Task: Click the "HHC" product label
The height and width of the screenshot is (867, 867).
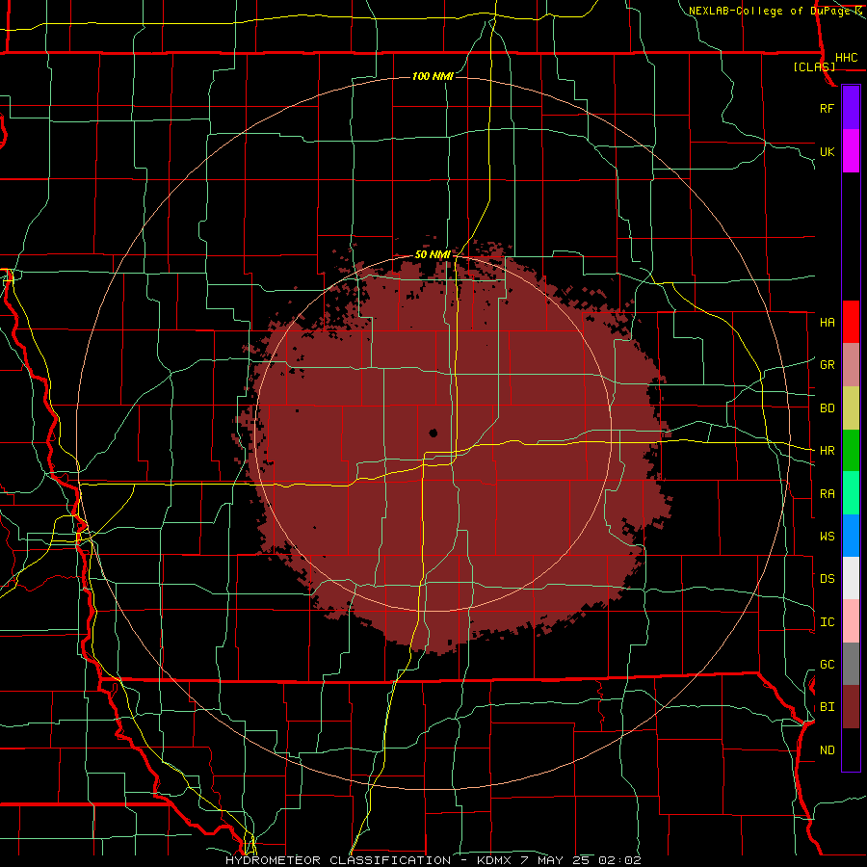Action: point(846,58)
